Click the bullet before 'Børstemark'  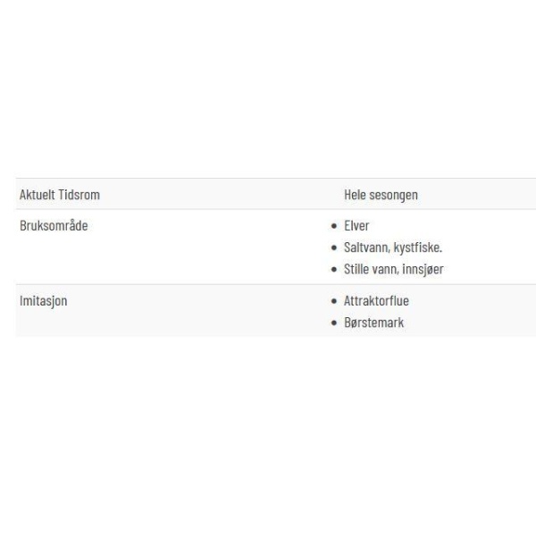(x=334, y=322)
